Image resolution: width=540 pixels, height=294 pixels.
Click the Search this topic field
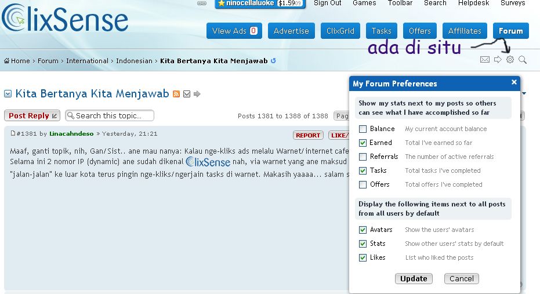click(110, 115)
